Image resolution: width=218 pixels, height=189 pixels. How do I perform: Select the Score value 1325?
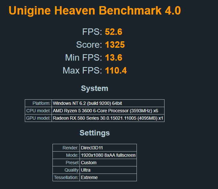[x=115, y=45]
